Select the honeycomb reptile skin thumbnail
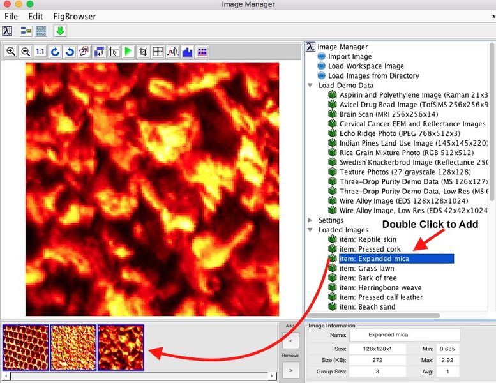The height and width of the screenshot is (383, 496). coord(25,348)
